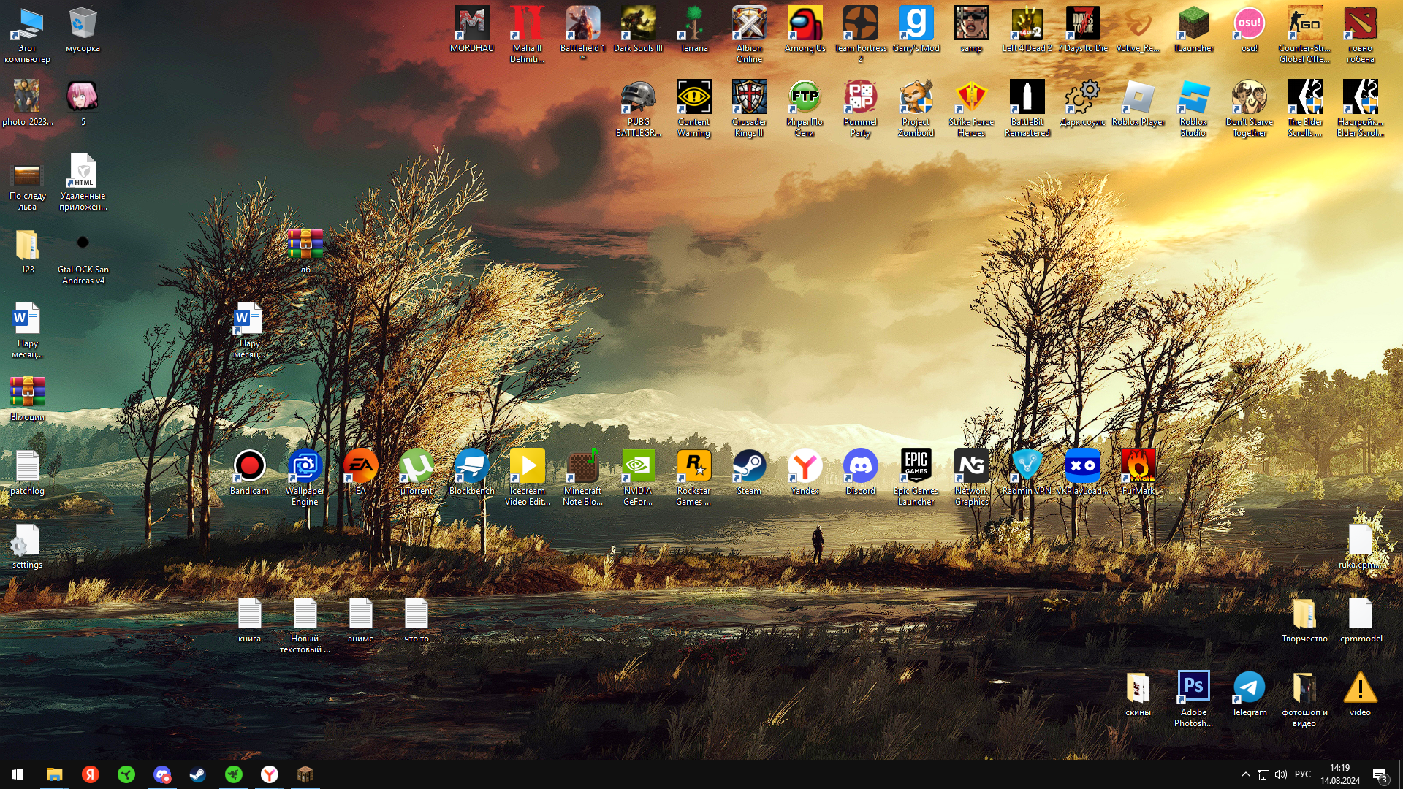Open the мусорка recycle bin
Image resolution: width=1403 pixels, height=789 pixels.
click(x=83, y=30)
